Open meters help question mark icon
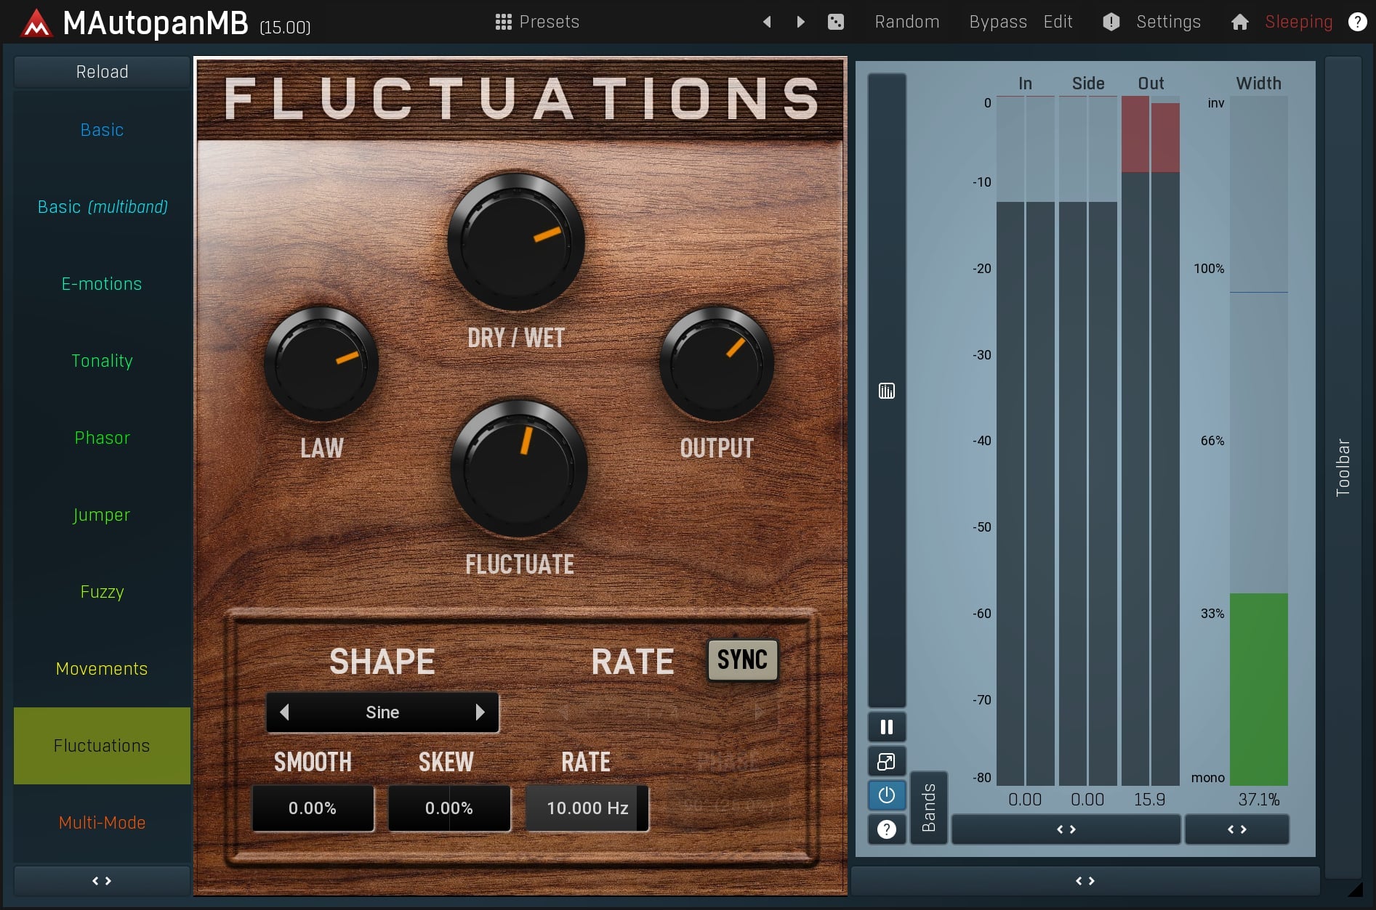 [x=887, y=829]
